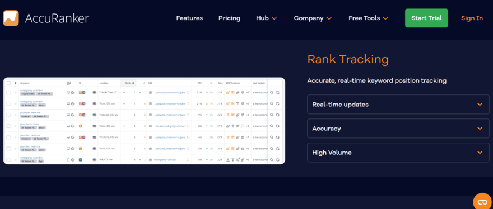Click the refresh icon in Cripple Creek row
The image size is (493, 209).
point(278,93)
